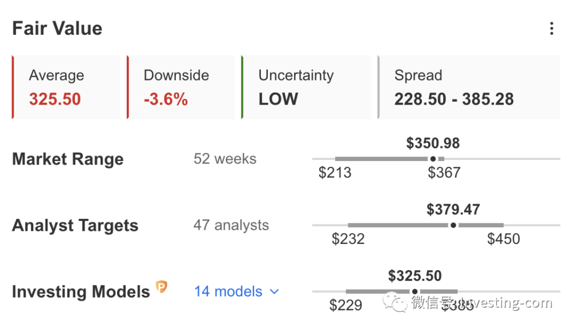The width and height of the screenshot is (571, 329).
Task: Click the 52 weeks text
Action: 224,159
